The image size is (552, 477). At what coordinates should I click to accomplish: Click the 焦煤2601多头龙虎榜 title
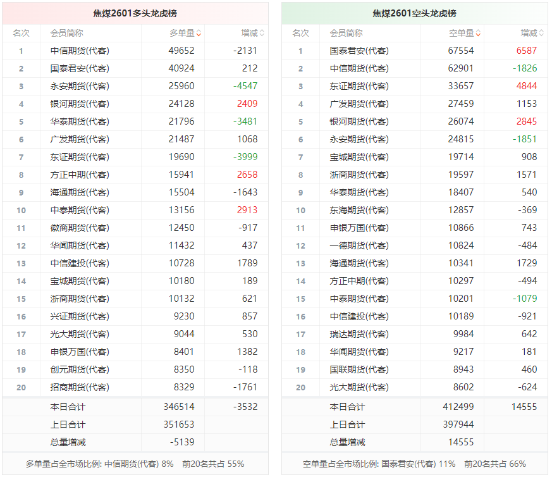pyautogui.click(x=135, y=13)
